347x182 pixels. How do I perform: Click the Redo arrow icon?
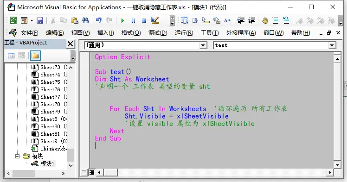[109, 20]
